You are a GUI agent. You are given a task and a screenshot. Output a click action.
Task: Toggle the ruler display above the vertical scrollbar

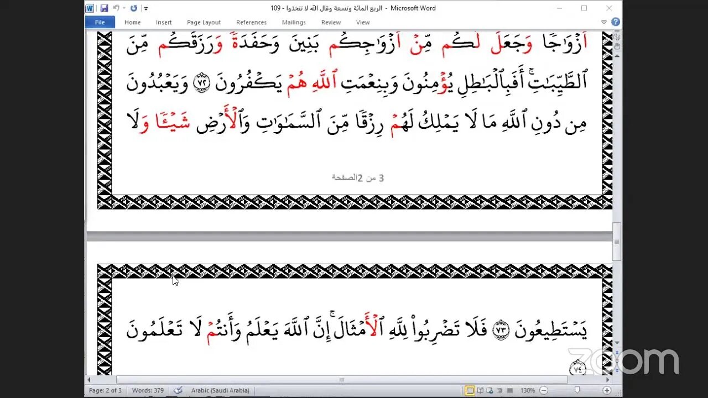tap(617, 36)
